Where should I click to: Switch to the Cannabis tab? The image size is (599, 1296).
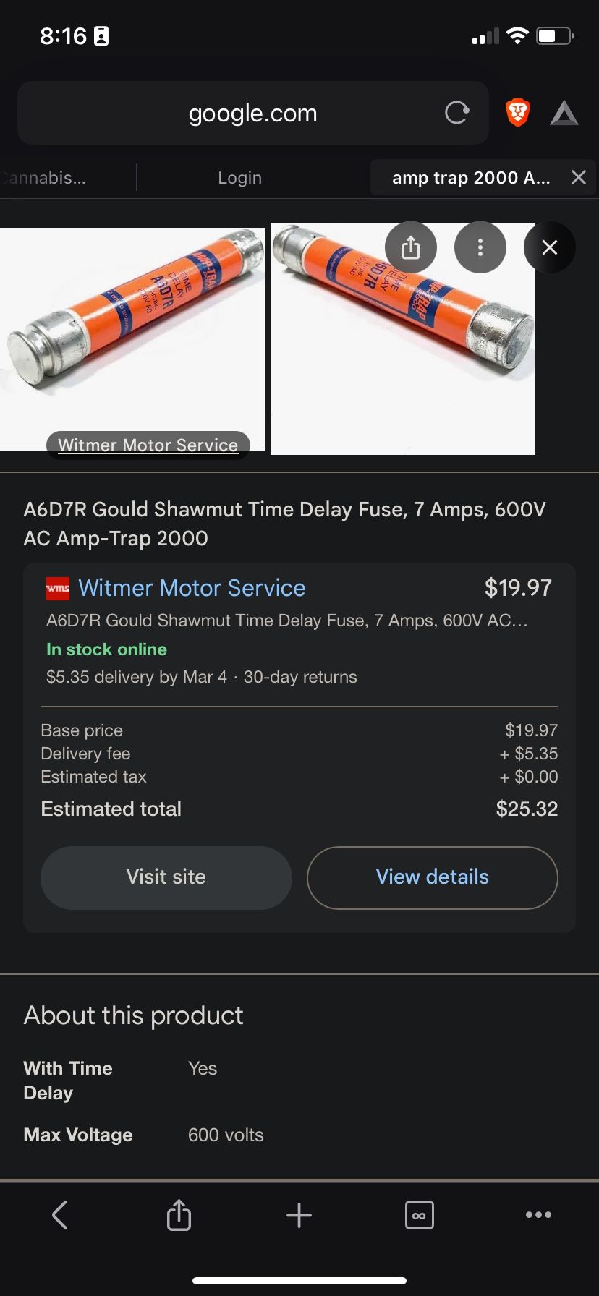[43, 178]
